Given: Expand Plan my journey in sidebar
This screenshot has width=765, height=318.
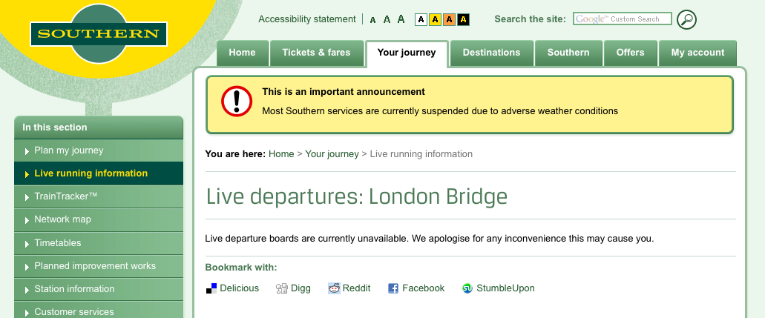Looking at the screenshot, I should [x=69, y=150].
